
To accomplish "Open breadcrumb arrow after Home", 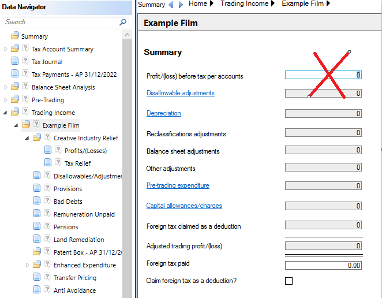I will (x=212, y=3).
